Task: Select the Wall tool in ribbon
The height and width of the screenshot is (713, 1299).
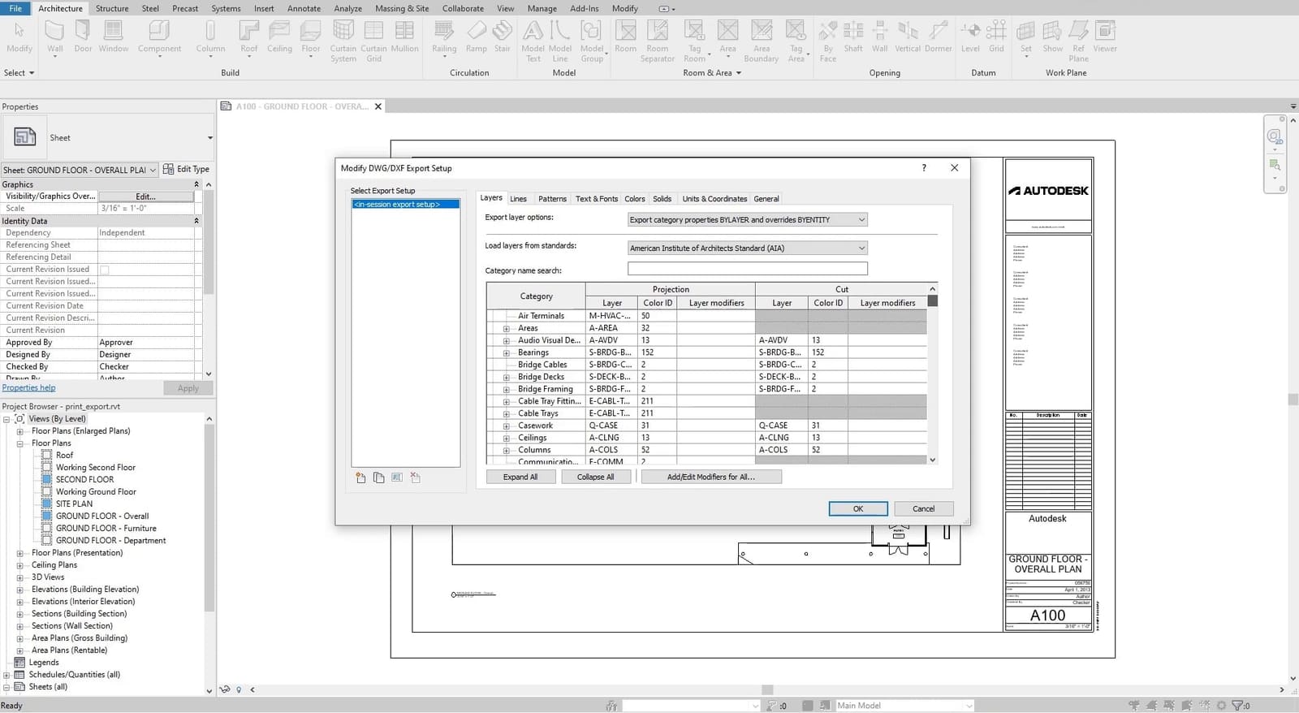Action: (54, 37)
